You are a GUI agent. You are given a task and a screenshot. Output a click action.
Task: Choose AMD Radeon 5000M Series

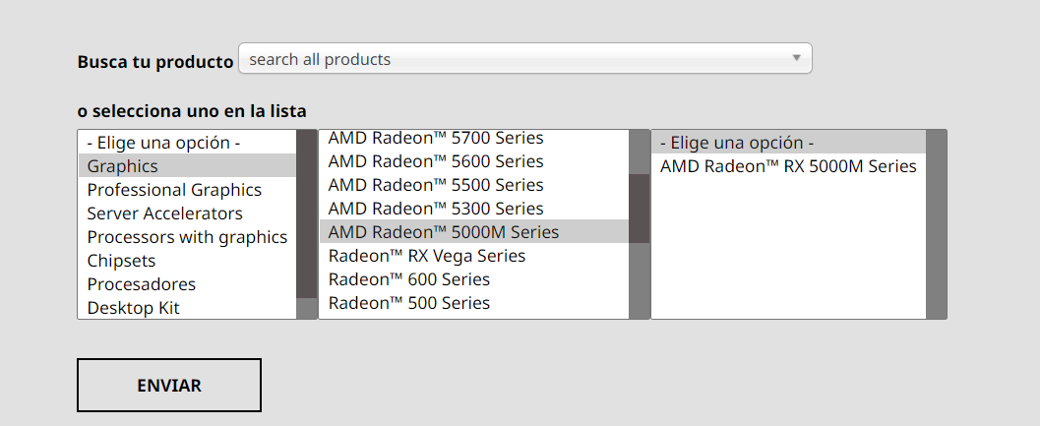[x=443, y=232]
